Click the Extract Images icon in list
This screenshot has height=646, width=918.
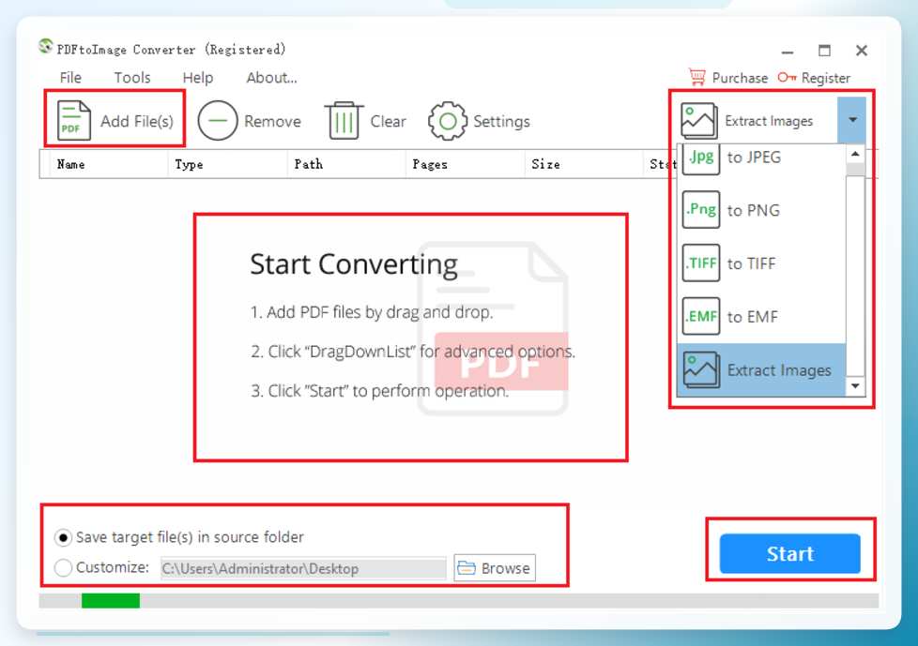tap(701, 369)
